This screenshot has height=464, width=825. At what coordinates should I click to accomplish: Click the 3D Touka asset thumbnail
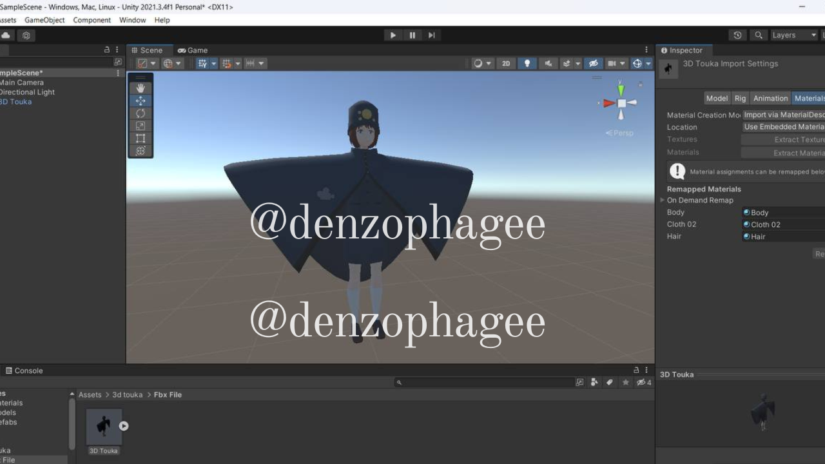coord(104,426)
